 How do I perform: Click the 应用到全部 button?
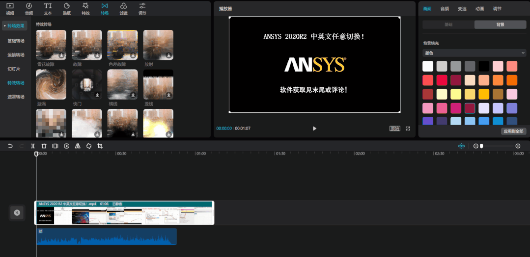point(514,131)
